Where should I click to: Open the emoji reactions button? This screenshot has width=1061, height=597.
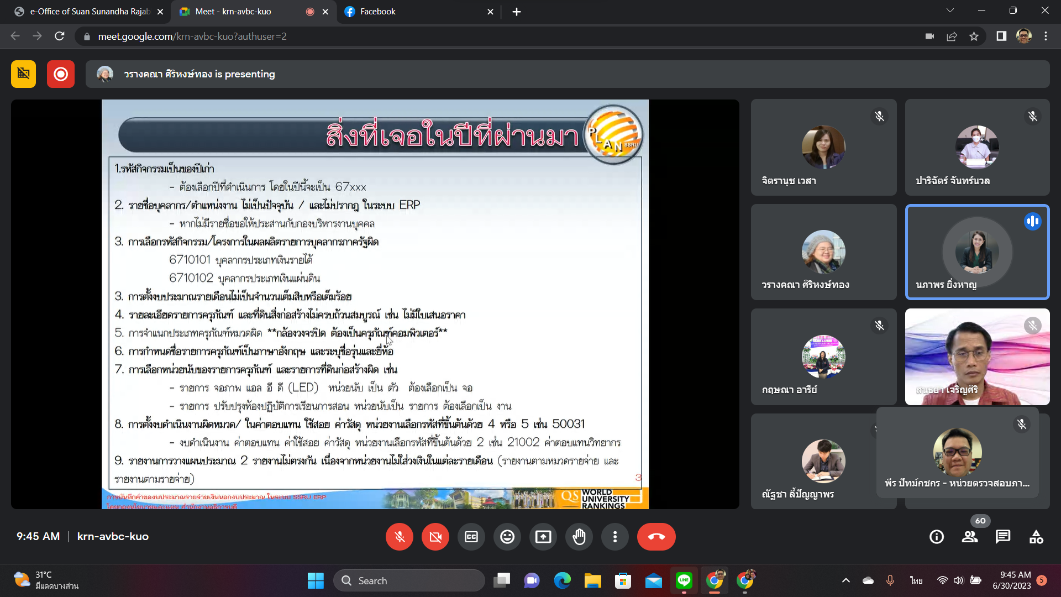tap(507, 537)
